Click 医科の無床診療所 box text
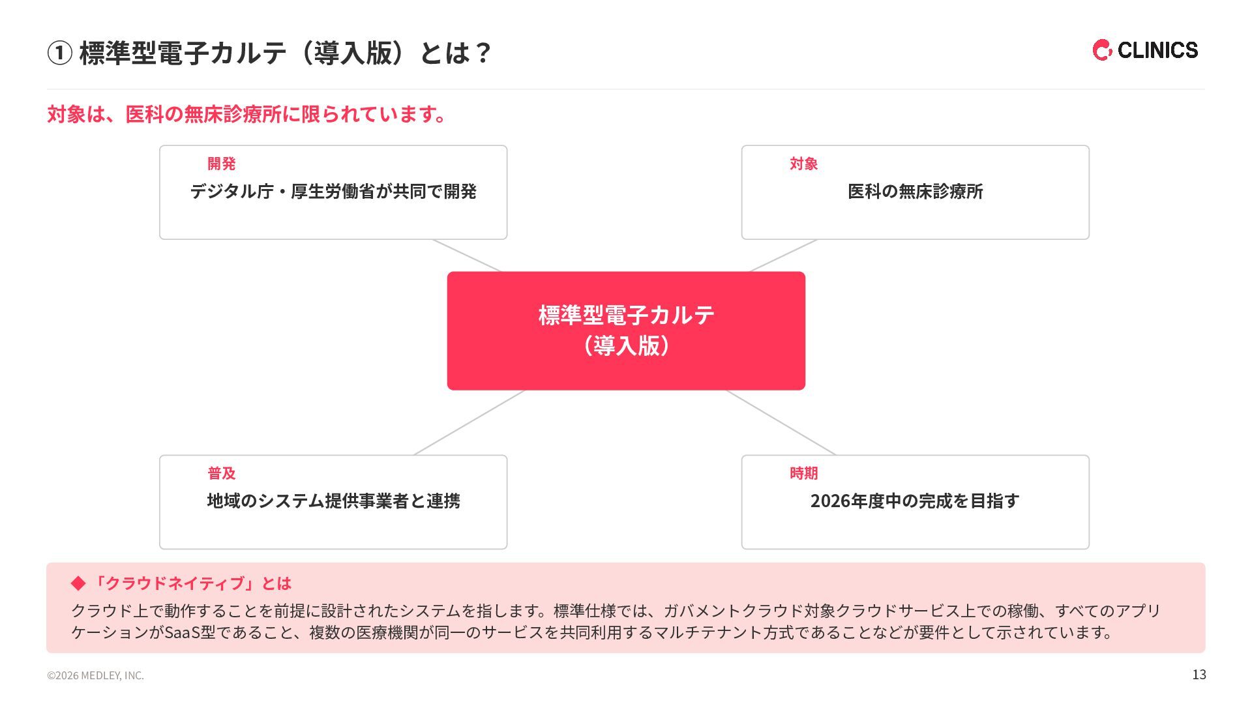This screenshot has height=704, width=1252. pyautogui.click(x=916, y=191)
